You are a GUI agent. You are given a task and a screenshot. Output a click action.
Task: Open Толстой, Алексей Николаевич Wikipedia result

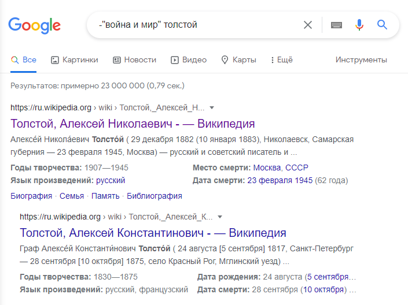pyautogui.click(x=133, y=124)
